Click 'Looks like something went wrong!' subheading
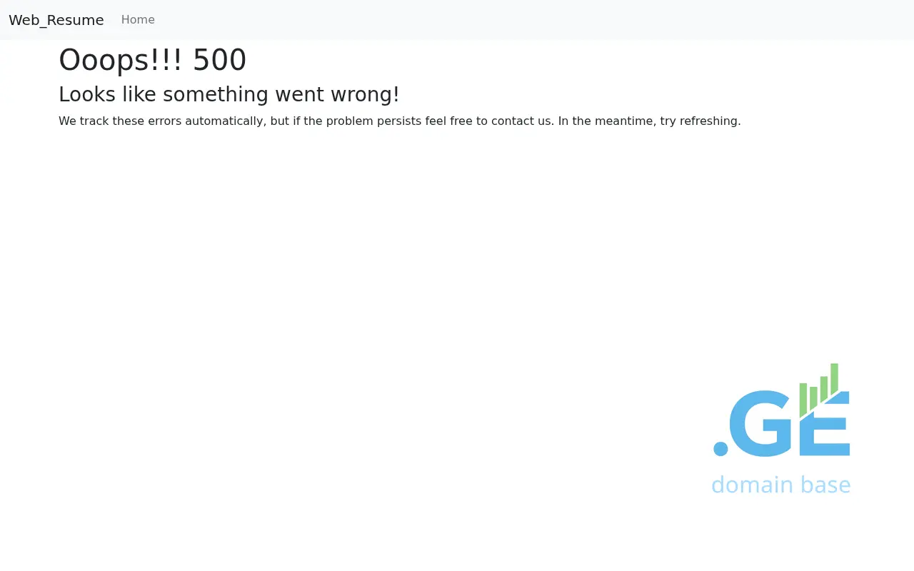Image resolution: width=914 pixels, height=571 pixels. [229, 95]
